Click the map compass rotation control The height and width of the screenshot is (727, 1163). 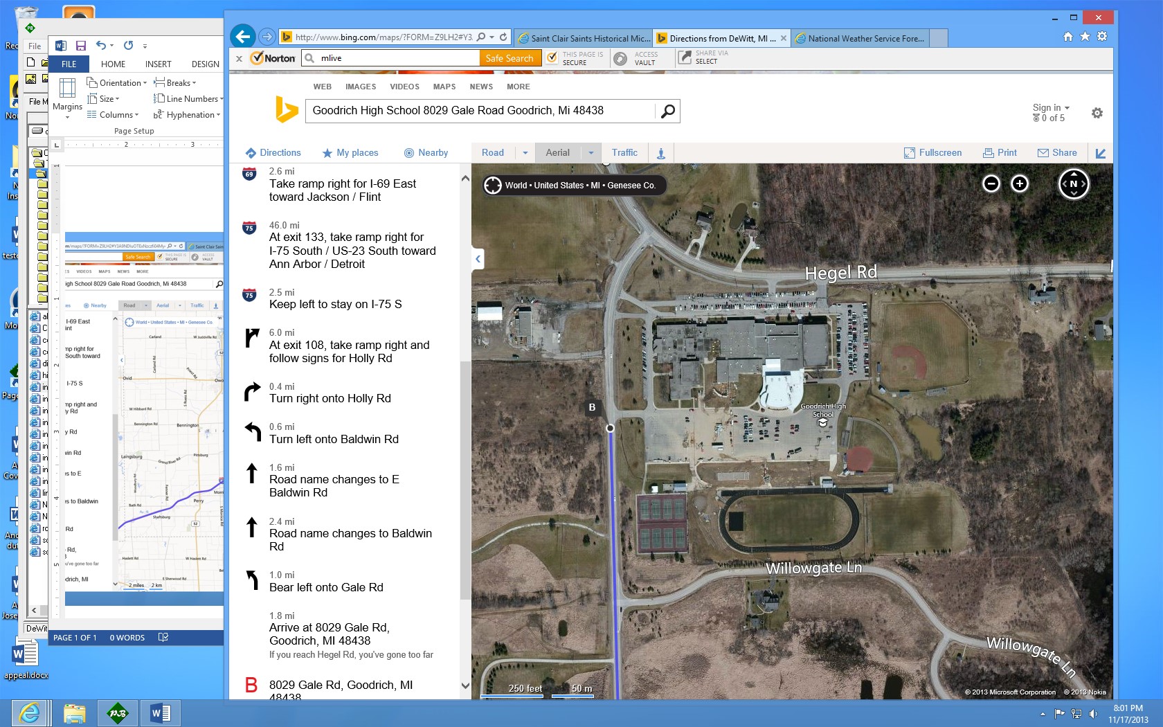point(1074,183)
